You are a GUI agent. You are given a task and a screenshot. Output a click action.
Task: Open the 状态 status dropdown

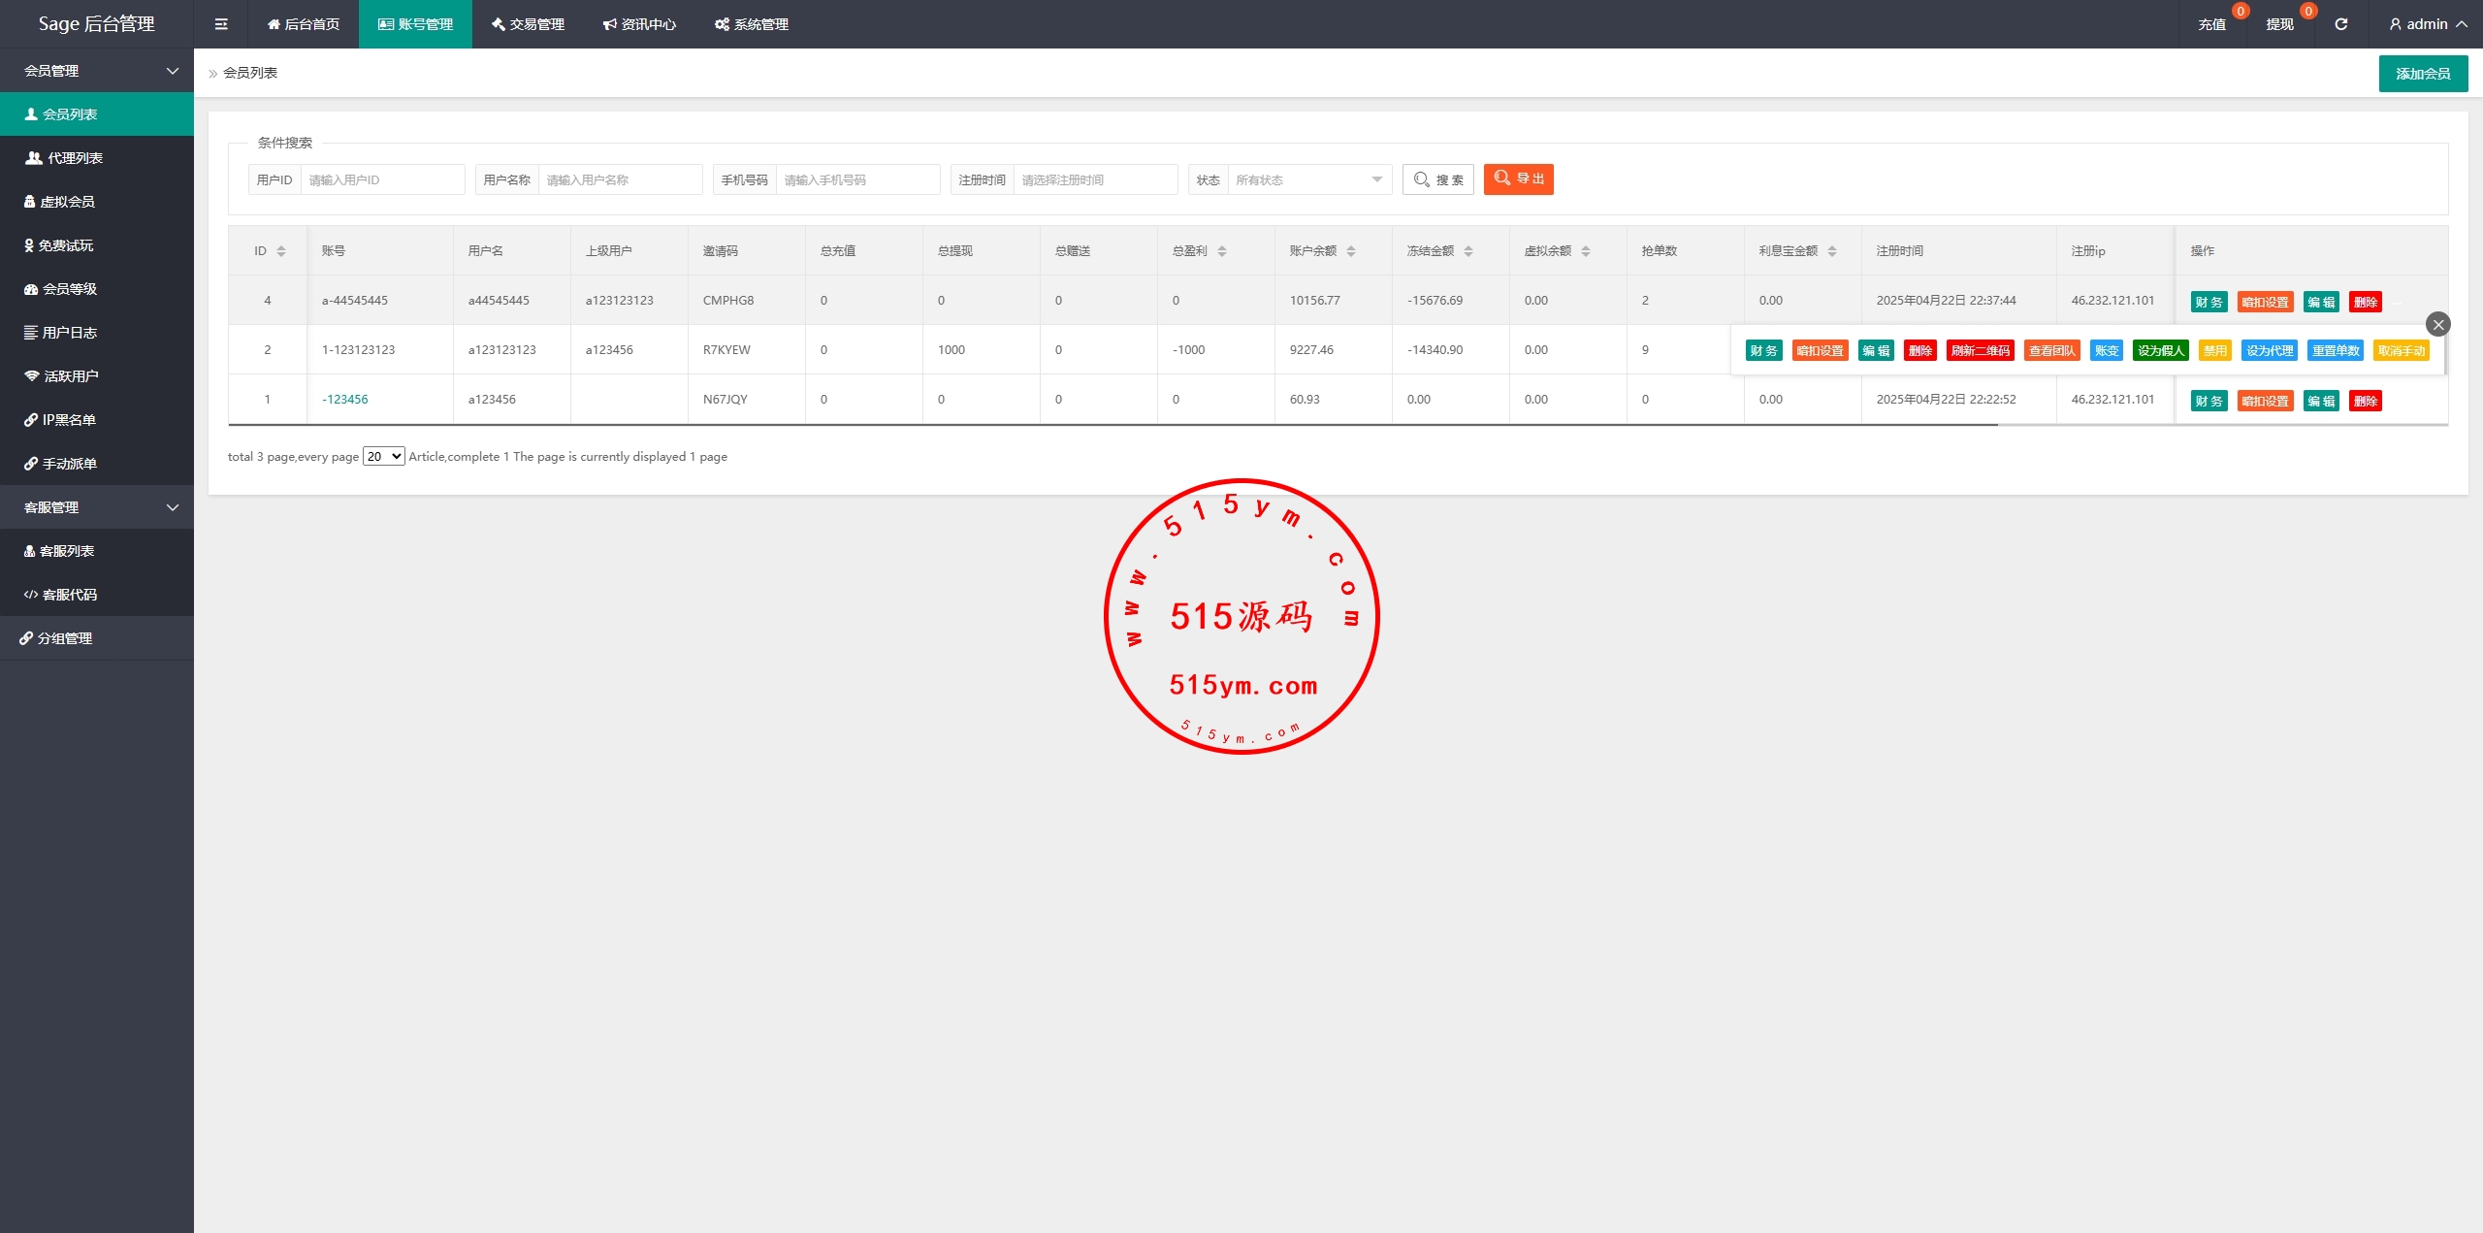click(x=1308, y=179)
